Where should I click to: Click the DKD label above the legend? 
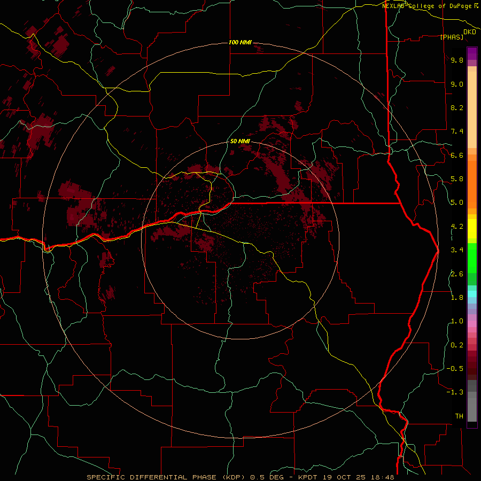tap(469, 32)
